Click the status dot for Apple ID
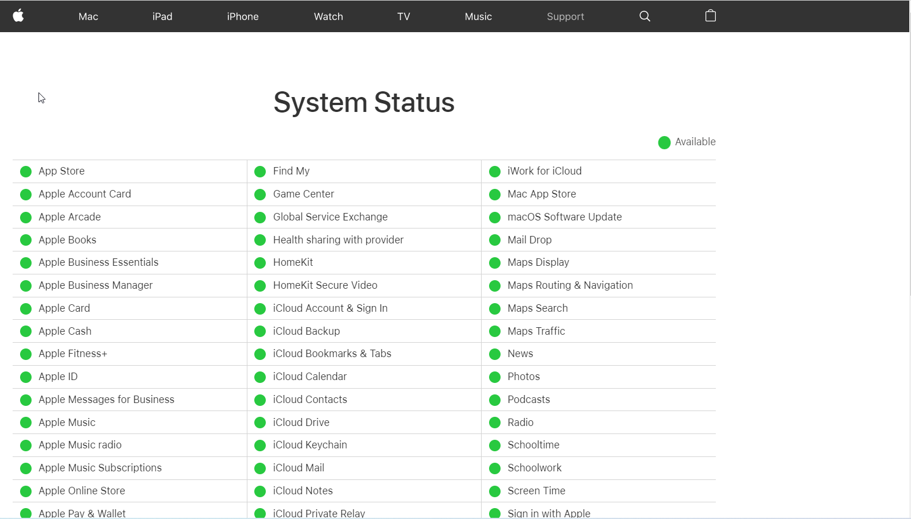The height and width of the screenshot is (519, 911). (26, 377)
